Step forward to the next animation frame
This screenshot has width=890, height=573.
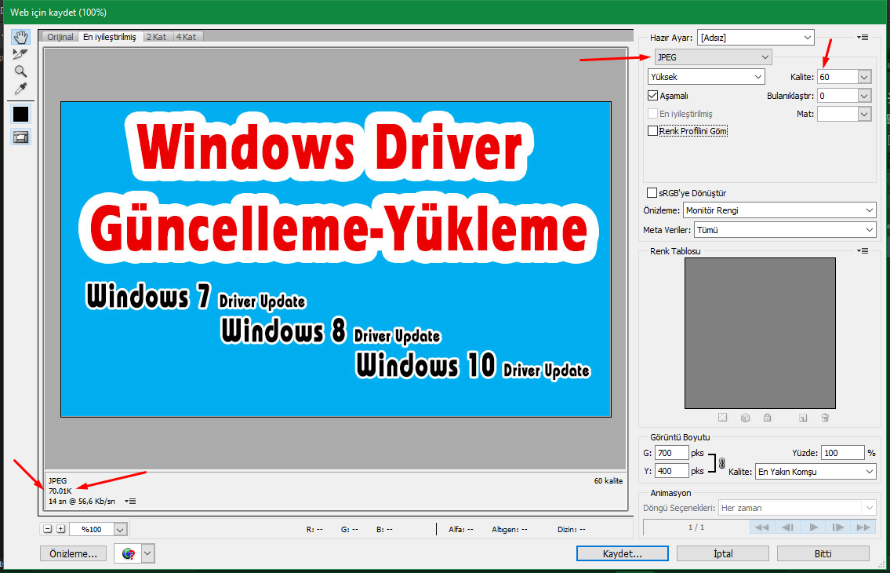click(838, 527)
